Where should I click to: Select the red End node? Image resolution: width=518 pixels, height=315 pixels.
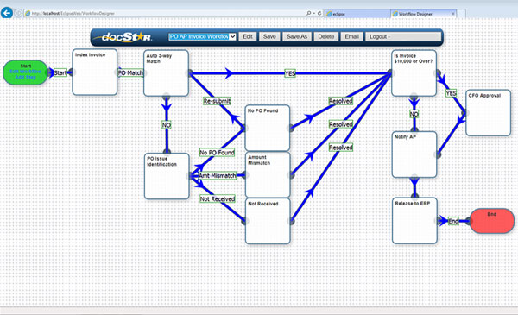click(x=492, y=221)
